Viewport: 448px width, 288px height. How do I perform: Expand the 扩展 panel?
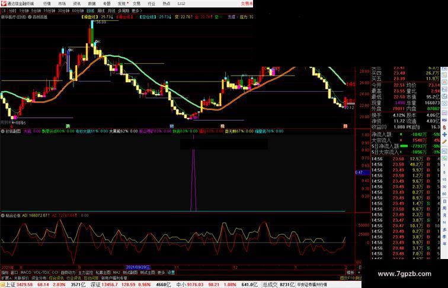tap(6, 278)
